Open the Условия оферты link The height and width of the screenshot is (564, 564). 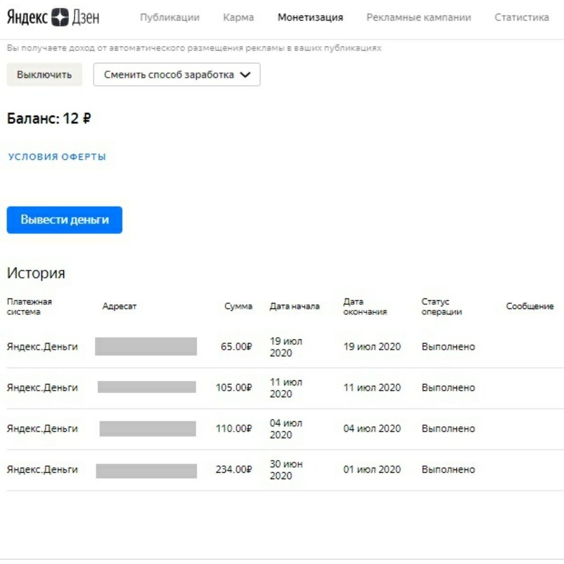point(57,157)
